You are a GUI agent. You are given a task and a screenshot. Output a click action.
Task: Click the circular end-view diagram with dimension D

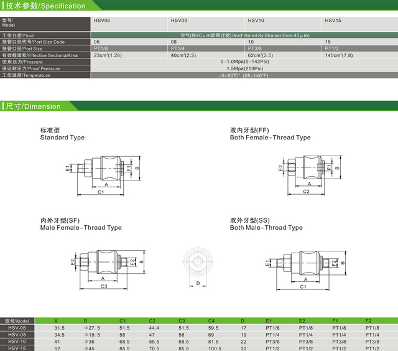click(x=198, y=262)
